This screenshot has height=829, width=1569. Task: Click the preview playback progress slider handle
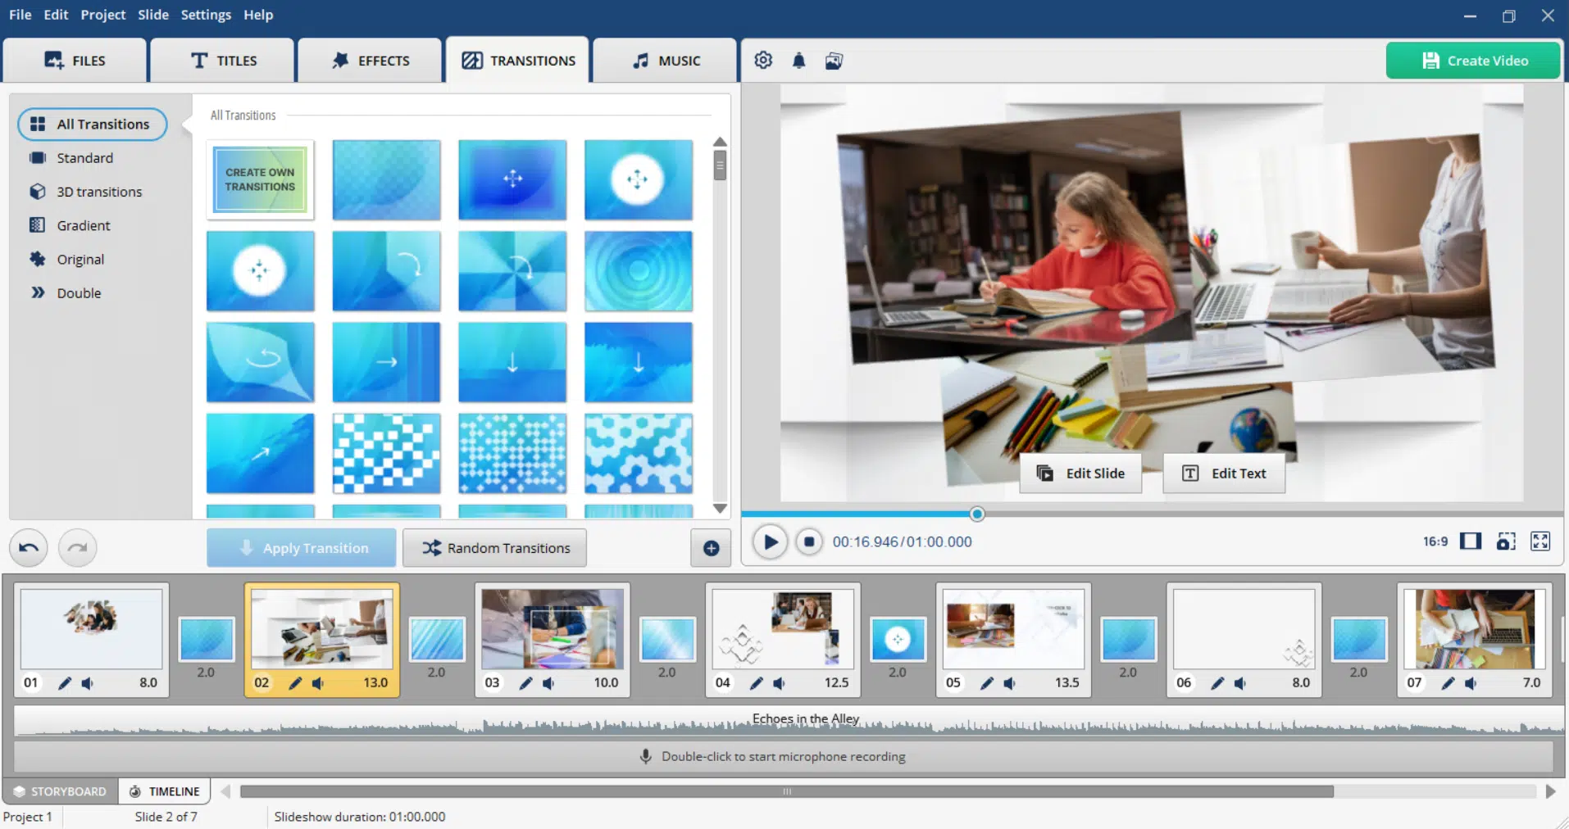coord(976,514)
